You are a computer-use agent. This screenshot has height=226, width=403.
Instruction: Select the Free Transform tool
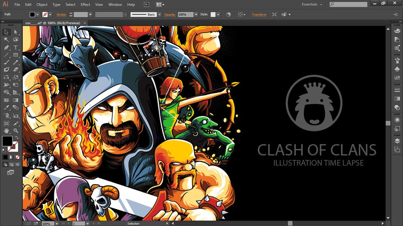pyautogui.click(x=16, y=85)
